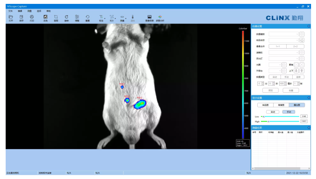Click the High value field showing 11817
The height and width of the screenshot is (179, 316).
[x=304, y=122]
